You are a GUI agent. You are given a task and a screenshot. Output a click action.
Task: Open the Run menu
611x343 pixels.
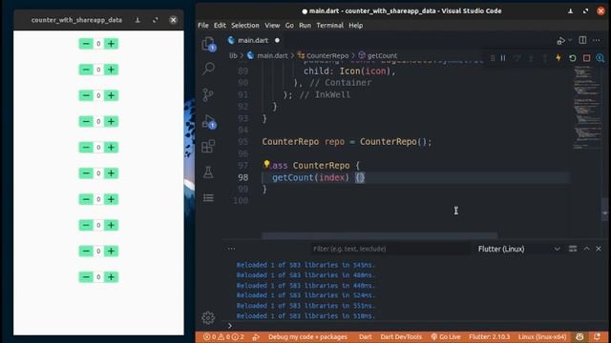tap(305, 26)
